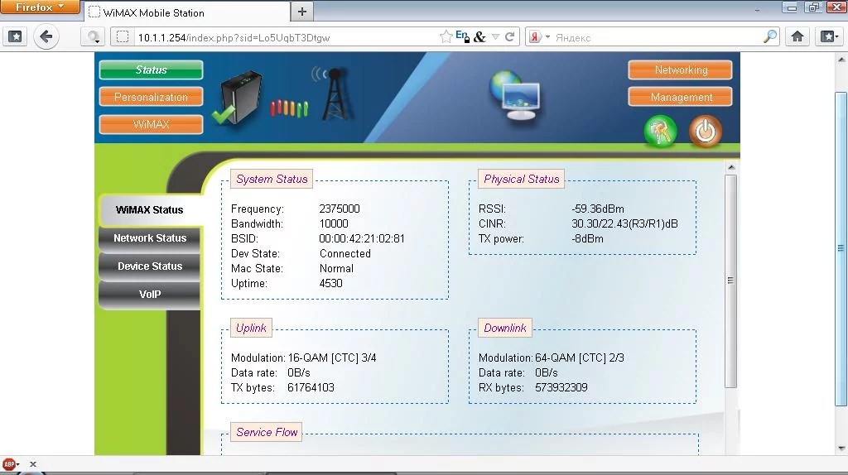848x475 pixels.
Task: Click the browser back arrow
Action: pos(46,36)
